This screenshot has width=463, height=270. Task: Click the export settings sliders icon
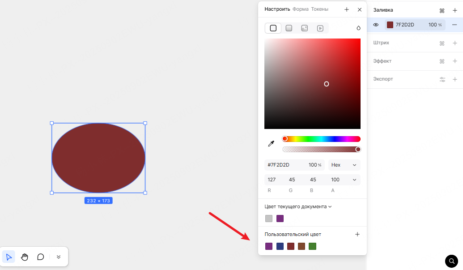click(442, 79)
